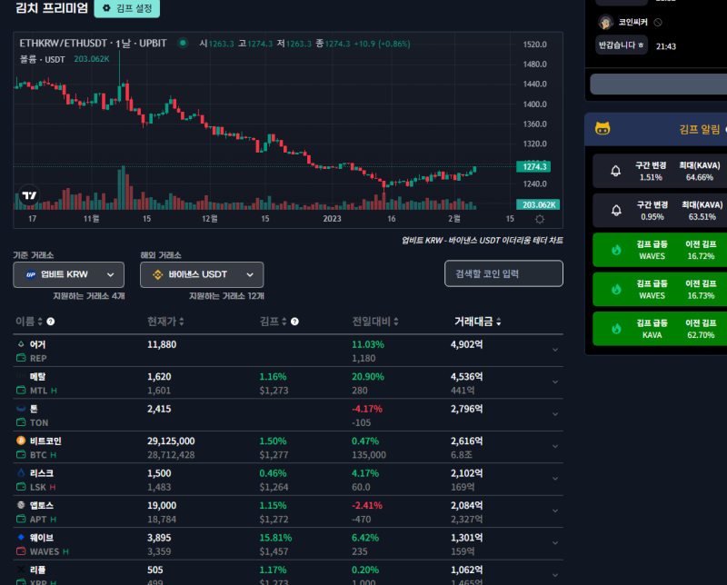Click the 지원하는 거래소 4개 text

coord(88,296)
